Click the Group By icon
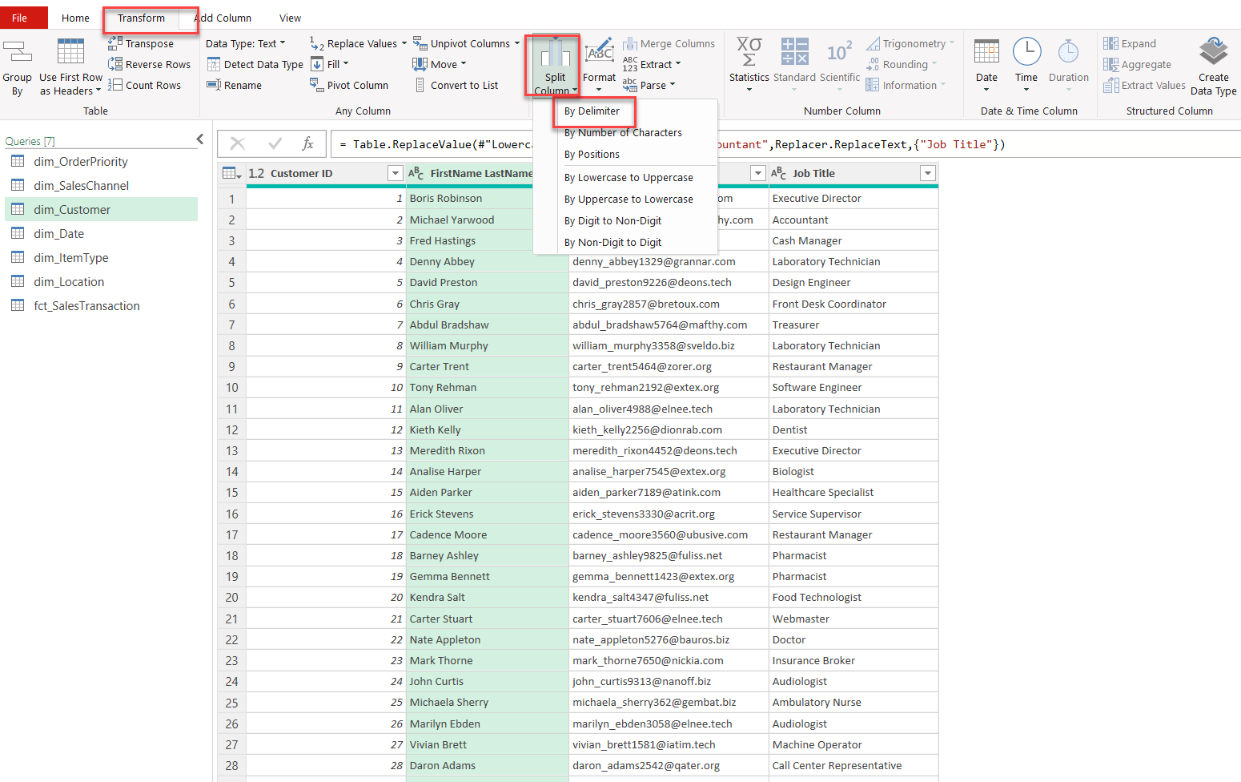This screenshot has height=782, width=1241. click(17, 53)
